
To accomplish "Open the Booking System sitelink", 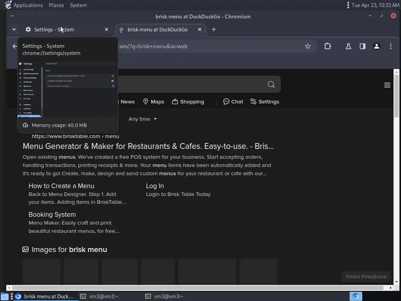I will point(52,214).
